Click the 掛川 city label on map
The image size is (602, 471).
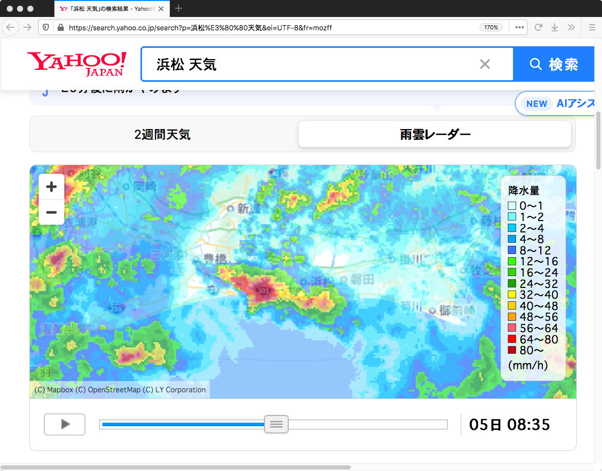(x=411, y=260)
